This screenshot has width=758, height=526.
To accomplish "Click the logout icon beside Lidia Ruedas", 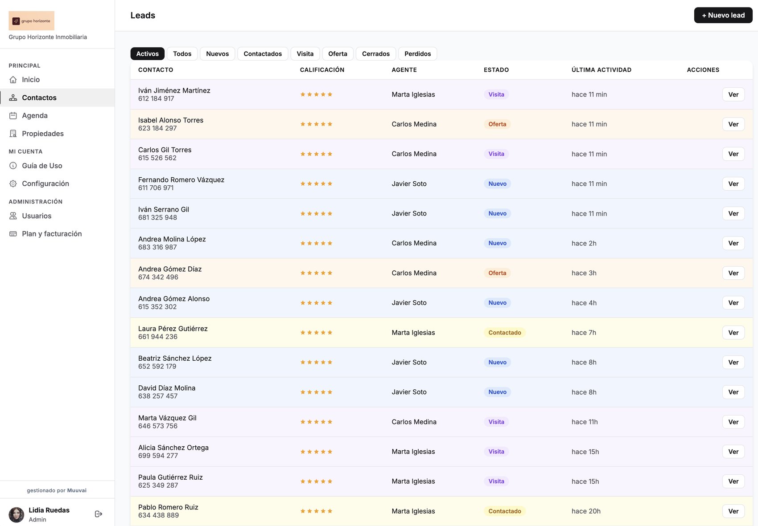I will point(99,514).
